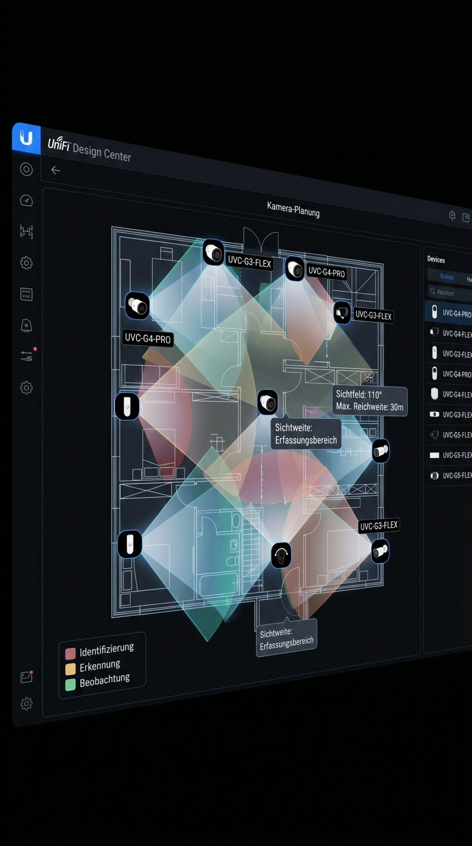The image size is (472, 846).
Task: Click the yellow Erkennung legend swatch
Action: [70, 669]
